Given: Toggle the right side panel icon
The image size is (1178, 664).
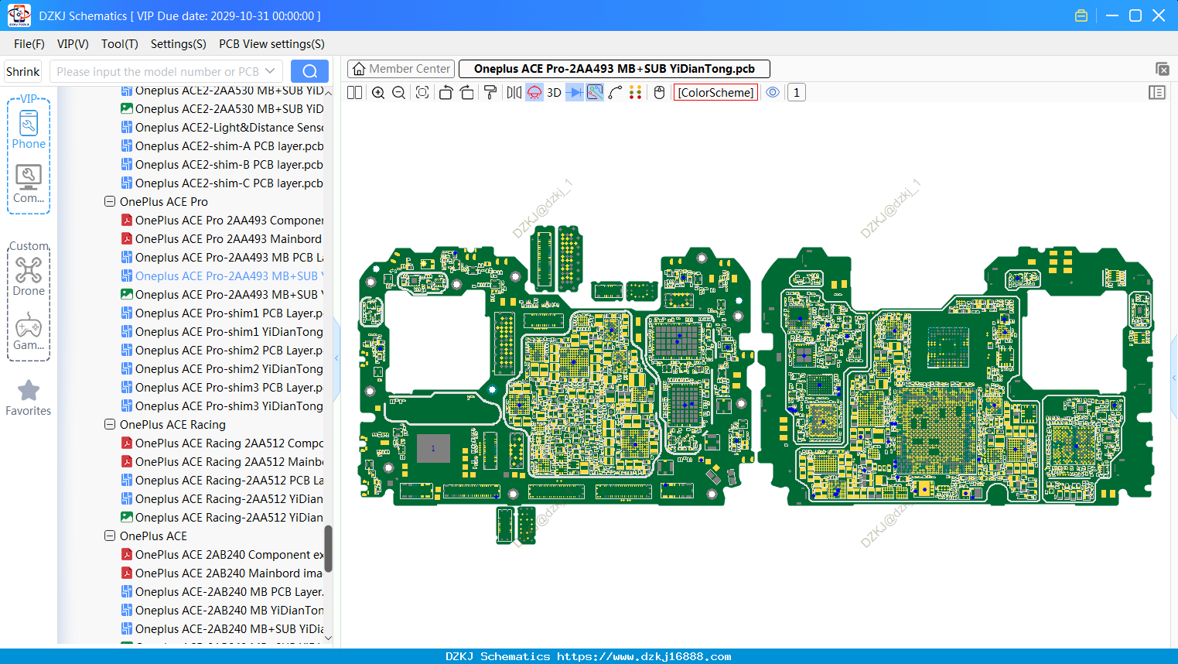Looking at the screenshot, I should click(1157, 93).
